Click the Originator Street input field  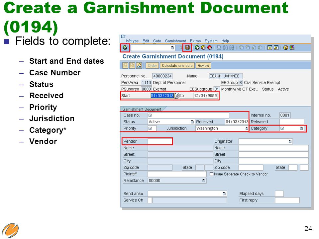coord(273,154)
